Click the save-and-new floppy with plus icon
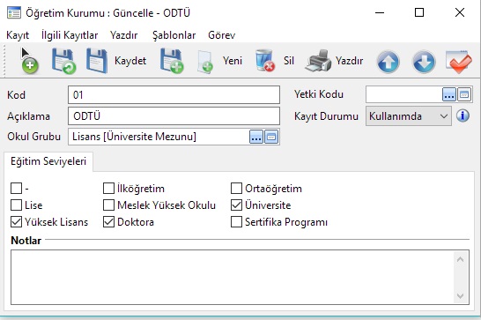Viewport: 481px width, 320px height. point(172,61)
